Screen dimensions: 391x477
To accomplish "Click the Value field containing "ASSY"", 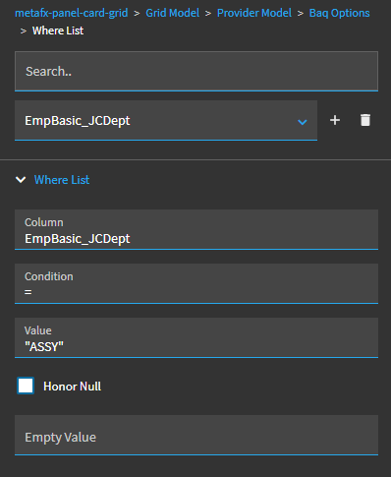I will click(x=196, y=337).
